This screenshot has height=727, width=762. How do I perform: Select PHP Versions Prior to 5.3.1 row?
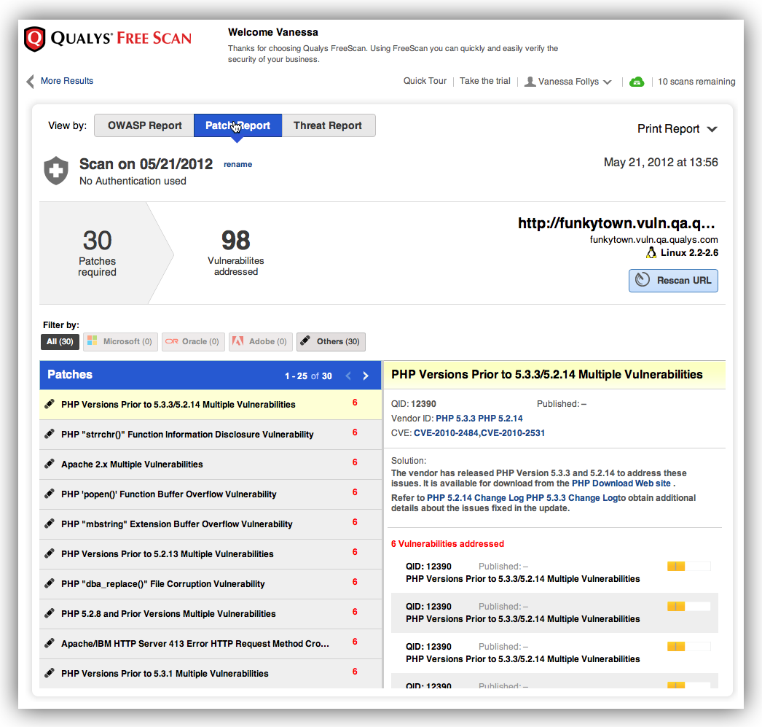(211, 674)
